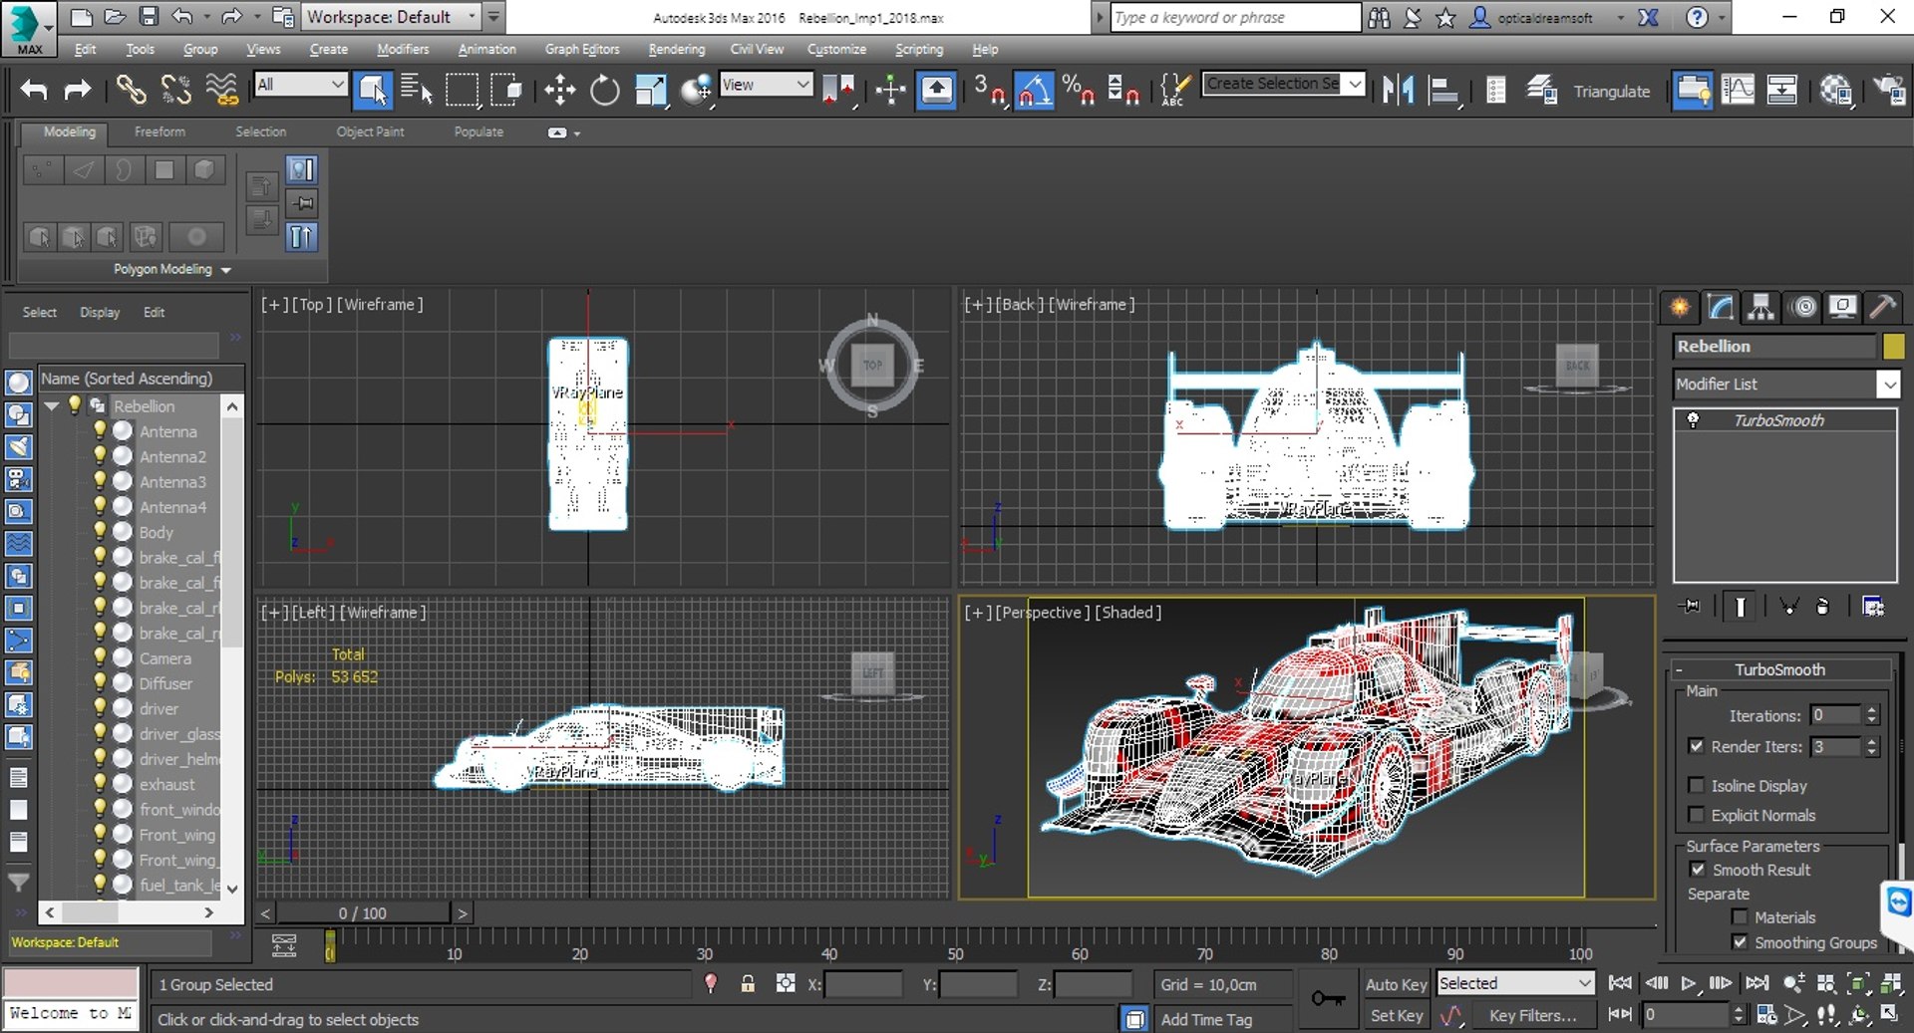The height and width of the screenshot is (1033, 1914).
Task: Toggle the Angle Snap tool
Action: pos(1034,91)
